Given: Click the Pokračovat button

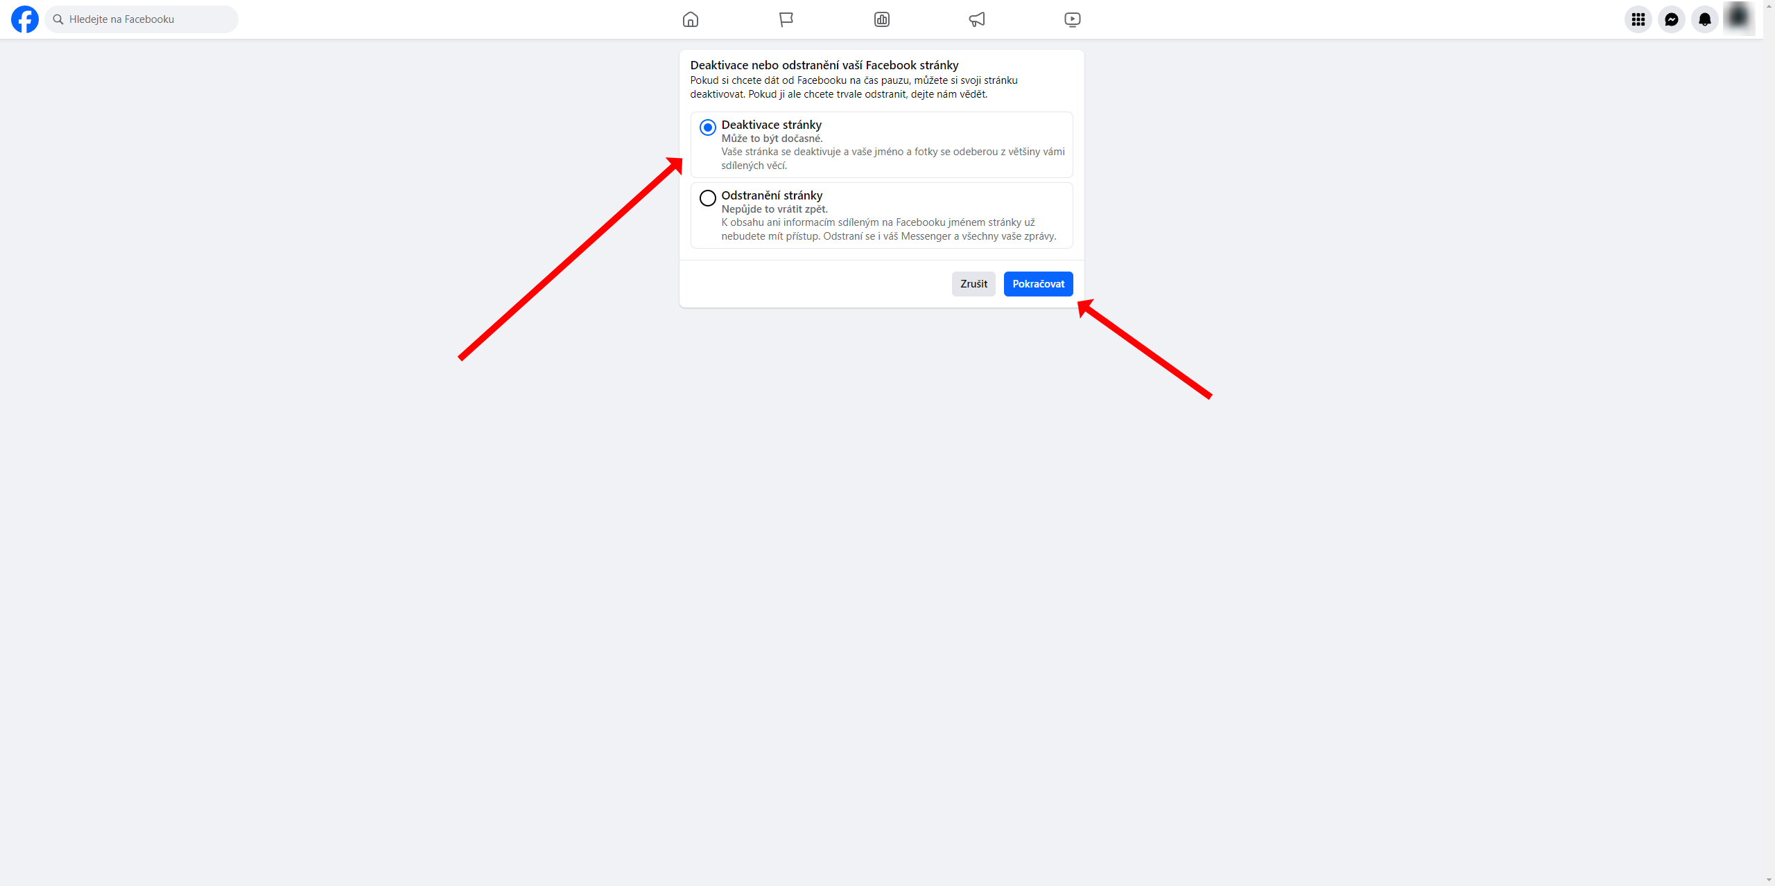Looking at the screenshot, I should (1038, 284).
